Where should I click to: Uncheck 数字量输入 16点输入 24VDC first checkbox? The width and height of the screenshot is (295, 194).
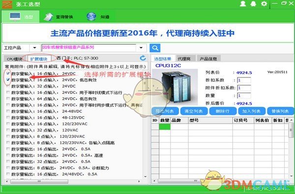point(8,73)
